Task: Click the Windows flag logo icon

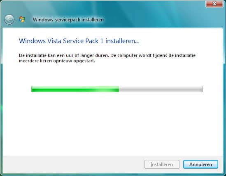Action: click(x=22, y=19)
